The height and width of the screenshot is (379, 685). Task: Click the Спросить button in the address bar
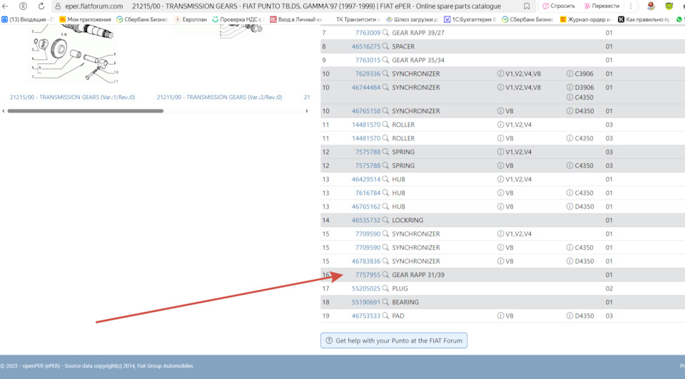(x=559, y=6)
